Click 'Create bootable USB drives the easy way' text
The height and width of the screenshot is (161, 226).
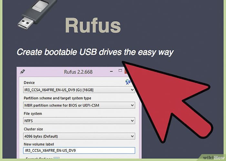(95, 52)
